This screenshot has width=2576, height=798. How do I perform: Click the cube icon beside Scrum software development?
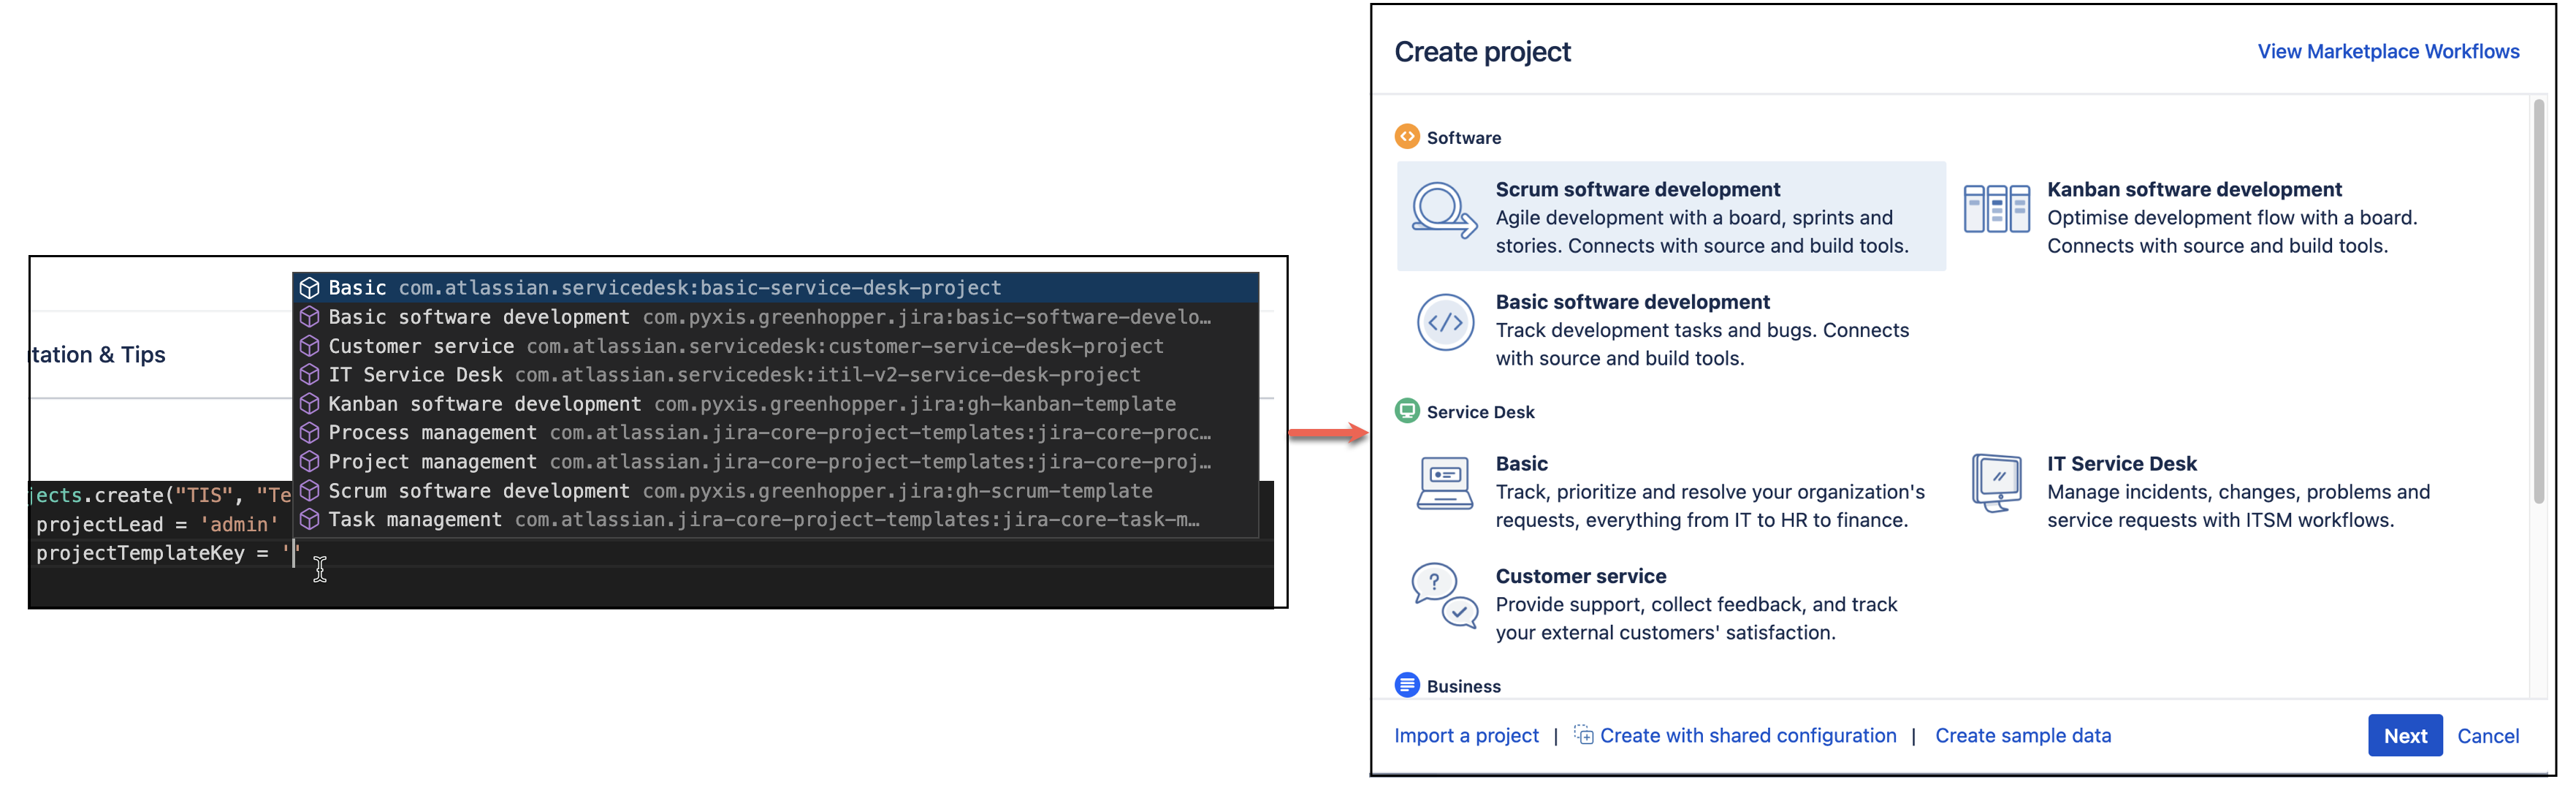[309, 491]
